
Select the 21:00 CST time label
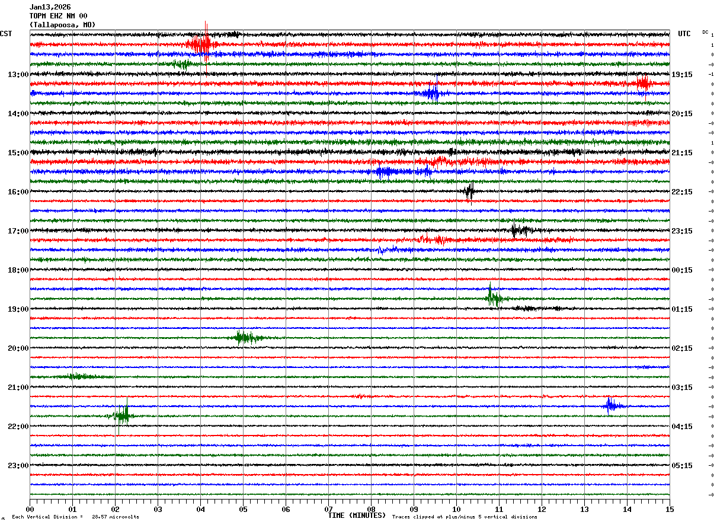[18, 388]
